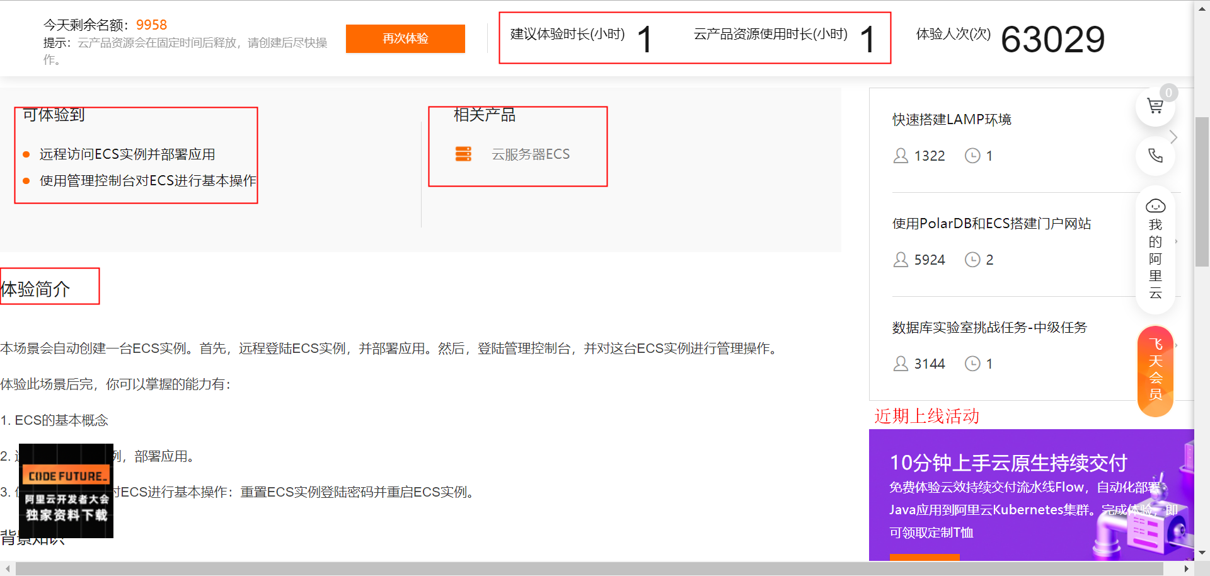The image size is (1210, 576).
Task: Click user icon beside 1322
Action: 901,156
